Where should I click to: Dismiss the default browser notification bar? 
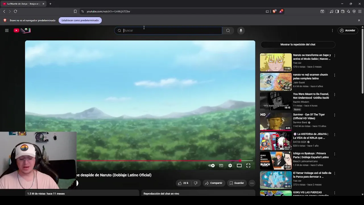coord(359,20)
